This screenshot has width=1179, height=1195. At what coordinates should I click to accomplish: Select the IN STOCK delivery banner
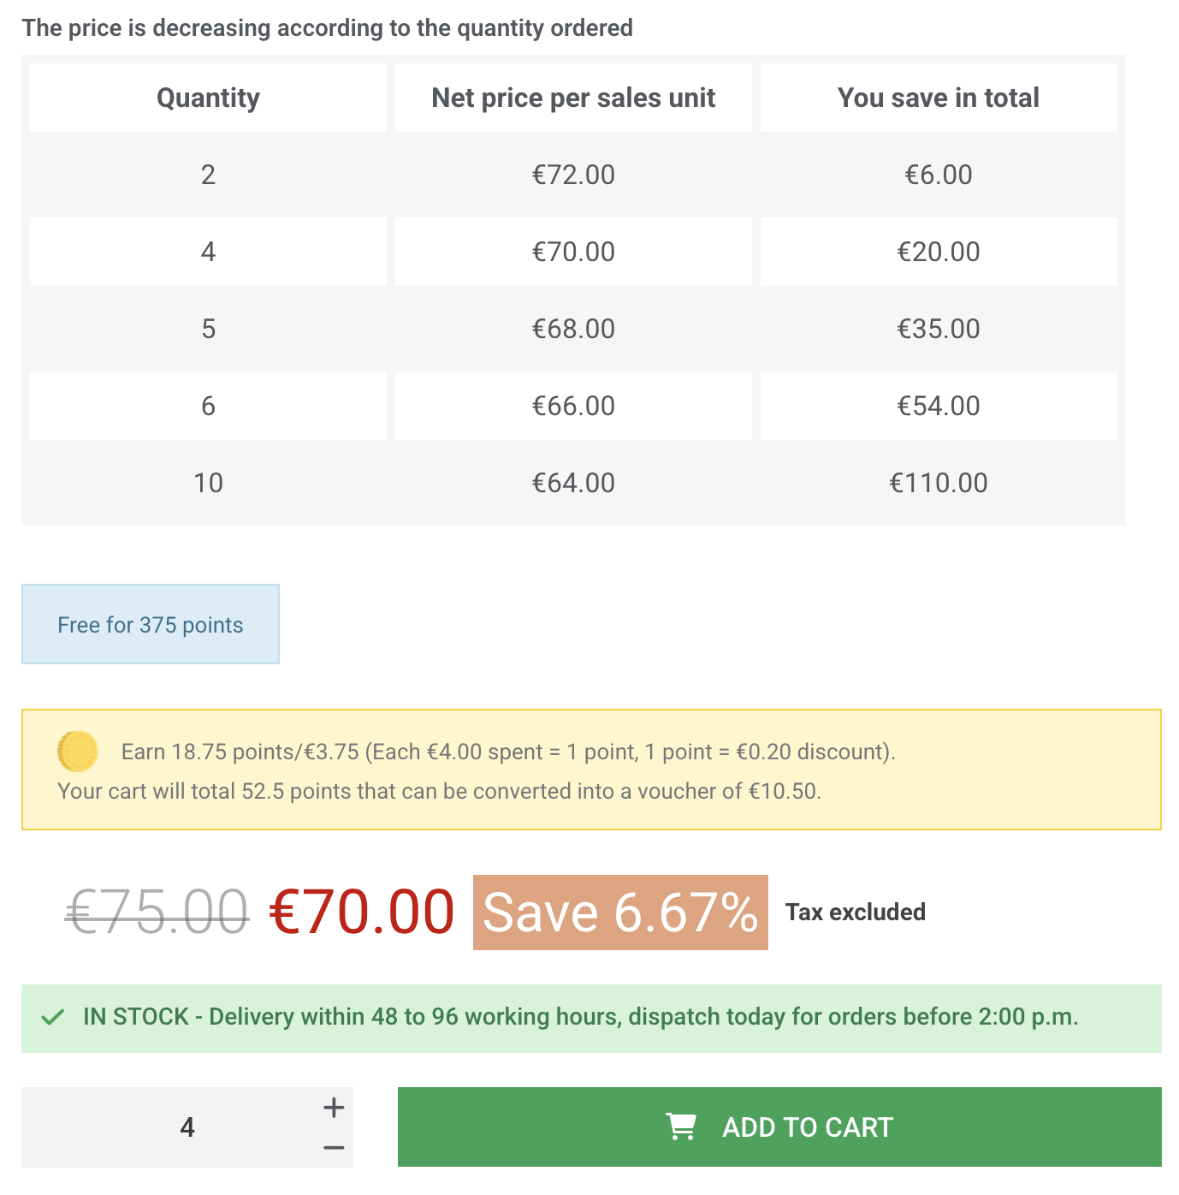(x=589, y=1018)
